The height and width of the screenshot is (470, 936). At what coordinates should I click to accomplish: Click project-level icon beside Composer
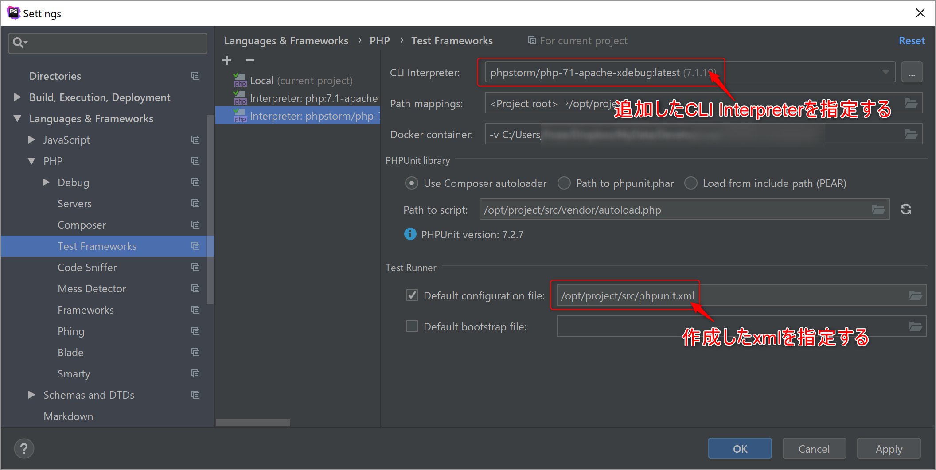point(195,225)
